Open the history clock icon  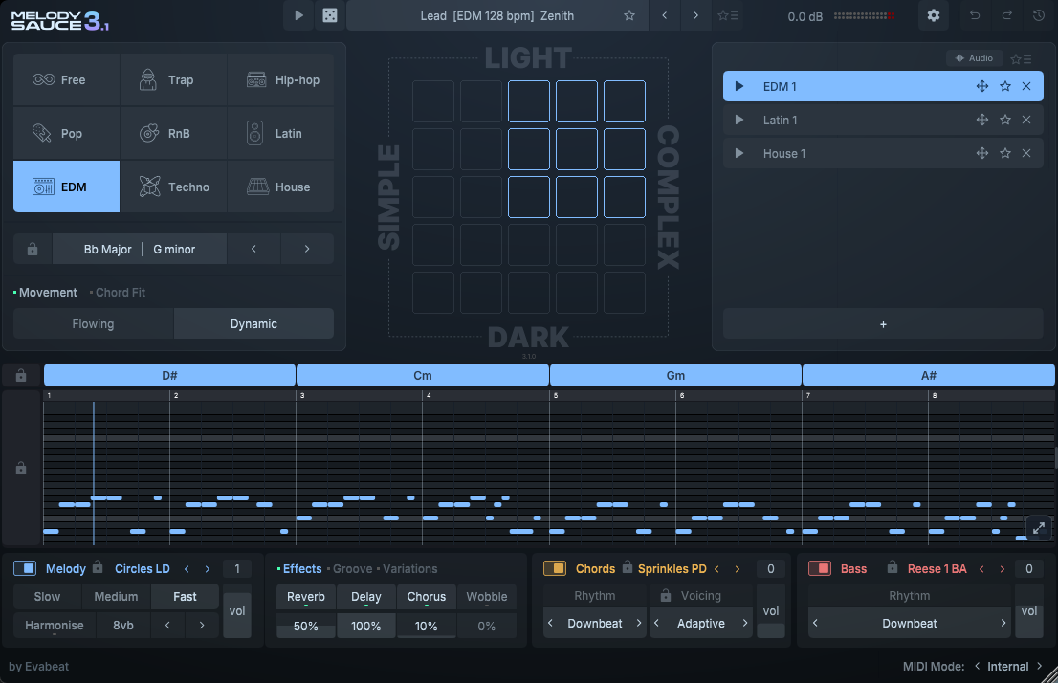(x=1039, y=15)
